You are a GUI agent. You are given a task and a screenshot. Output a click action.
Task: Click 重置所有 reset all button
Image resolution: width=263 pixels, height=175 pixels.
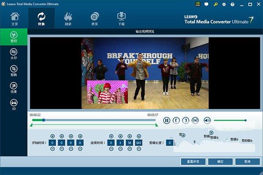193,161
